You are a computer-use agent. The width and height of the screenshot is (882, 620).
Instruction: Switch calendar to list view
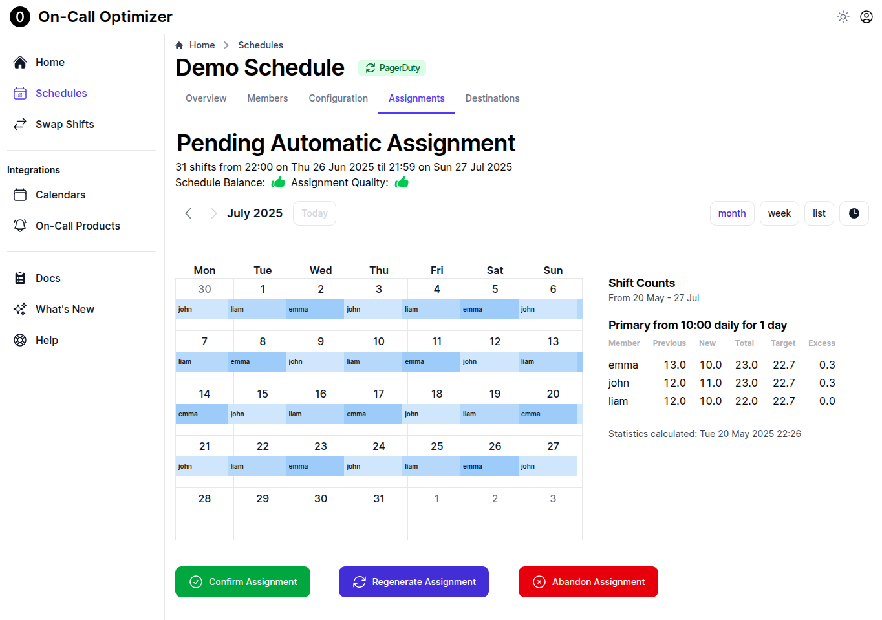(x=819, y=213)
